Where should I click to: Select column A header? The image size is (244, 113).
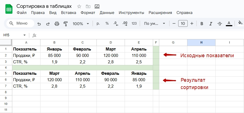[x=26, y=42]
